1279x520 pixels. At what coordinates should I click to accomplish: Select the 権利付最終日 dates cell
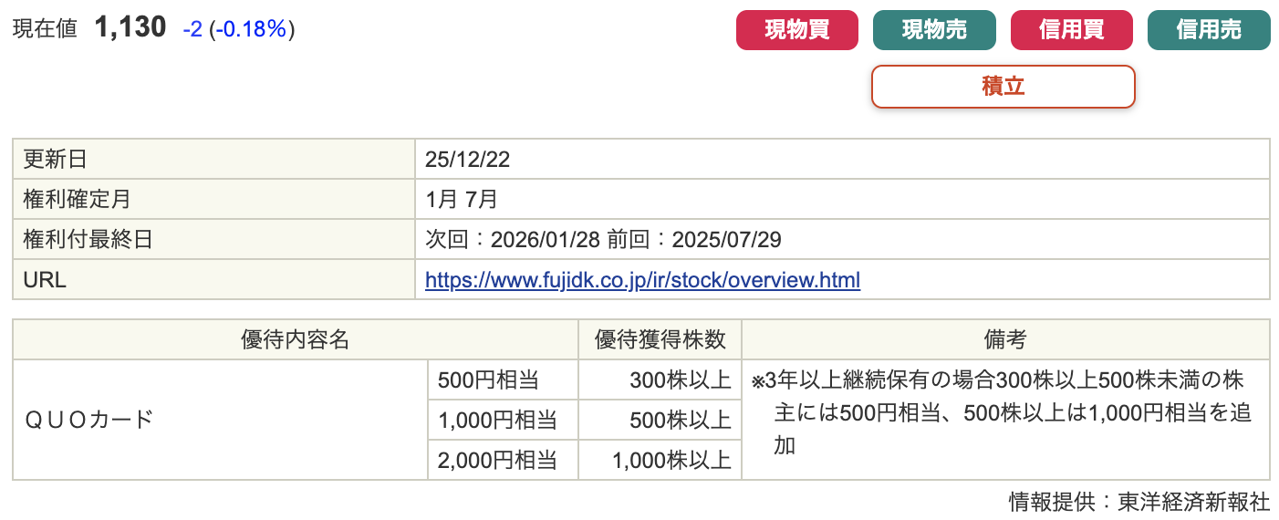(x=603, y=240)
